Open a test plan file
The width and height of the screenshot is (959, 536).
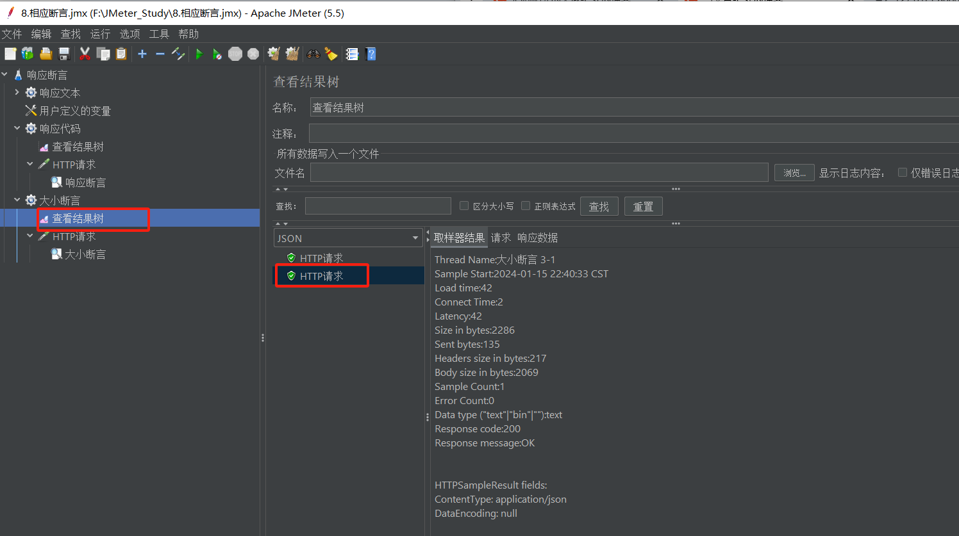46,54
